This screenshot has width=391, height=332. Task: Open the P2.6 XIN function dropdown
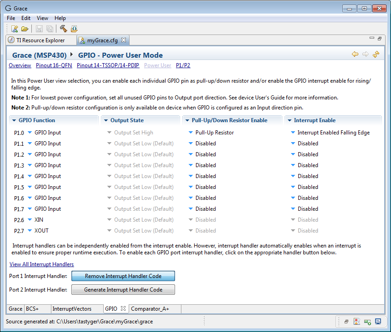[30, 220]
